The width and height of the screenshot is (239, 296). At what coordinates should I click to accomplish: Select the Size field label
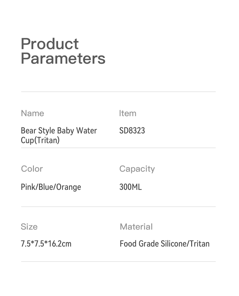(x=29, y=227)
